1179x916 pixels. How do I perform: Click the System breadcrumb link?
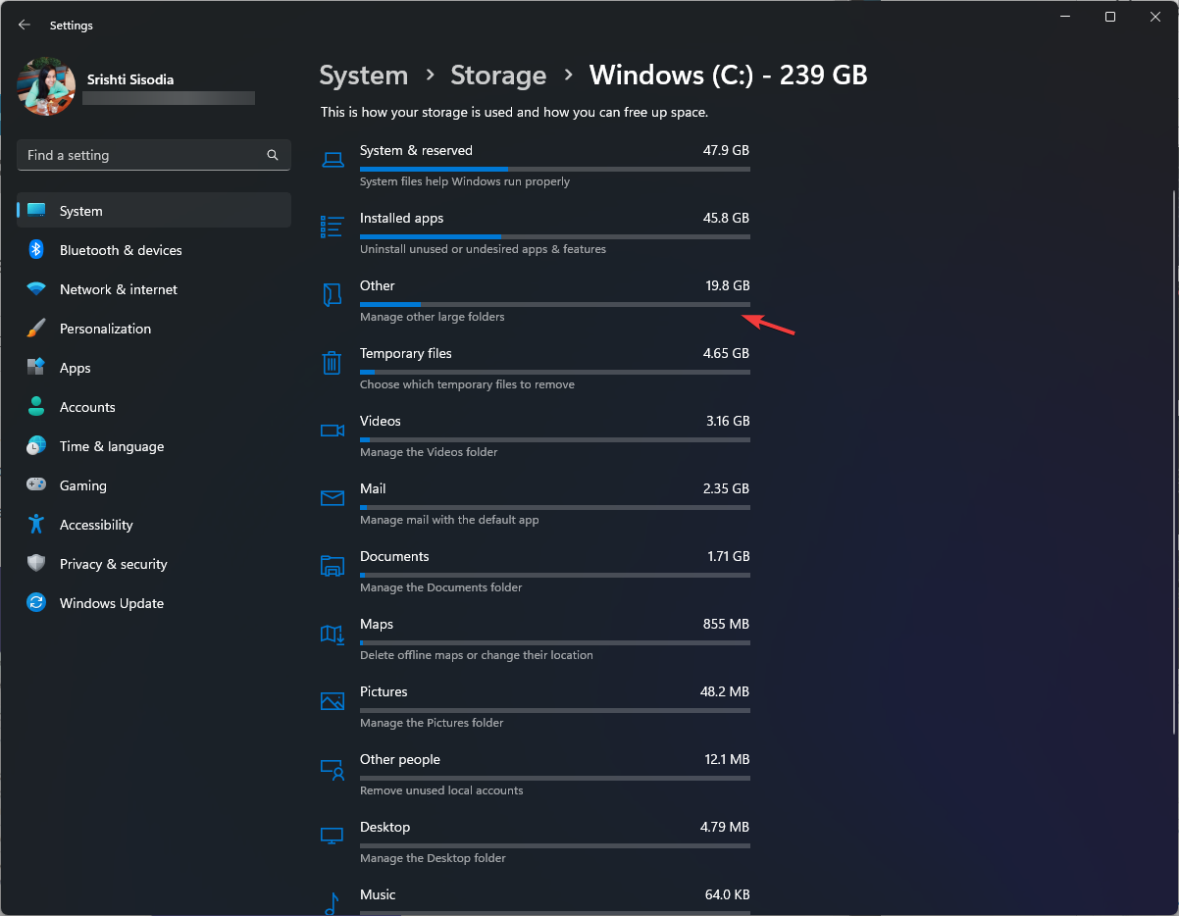click(363, 75)
